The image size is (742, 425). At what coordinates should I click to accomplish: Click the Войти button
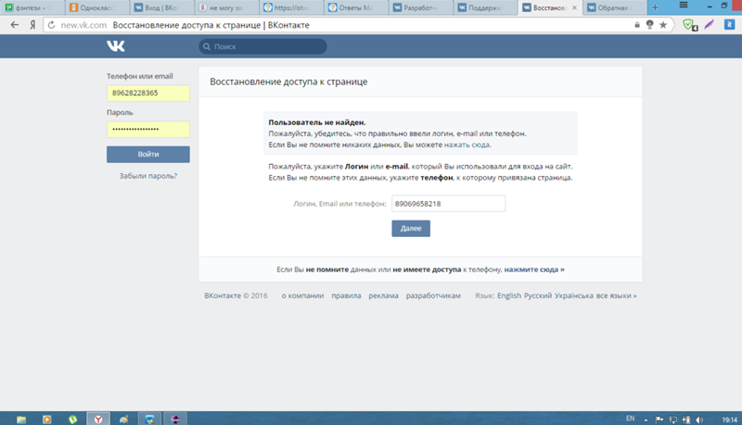click(148, 155)
